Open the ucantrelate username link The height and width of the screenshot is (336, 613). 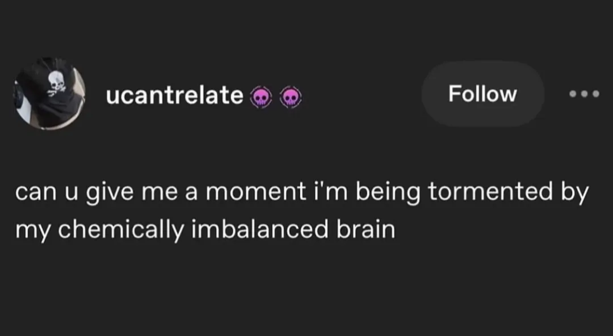175,95
